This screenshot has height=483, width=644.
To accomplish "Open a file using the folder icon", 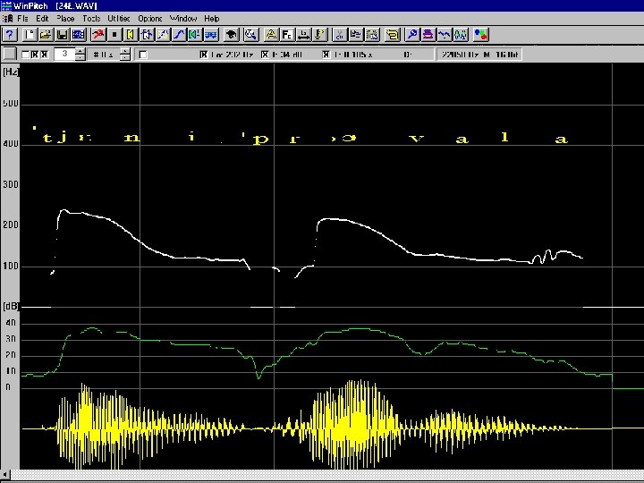I will click(46, 35).
